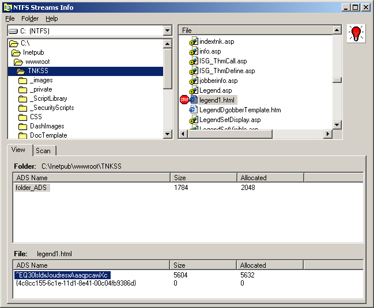Open the File menu
This screenshot has width=374, height=308.
(x=10, y=18)
